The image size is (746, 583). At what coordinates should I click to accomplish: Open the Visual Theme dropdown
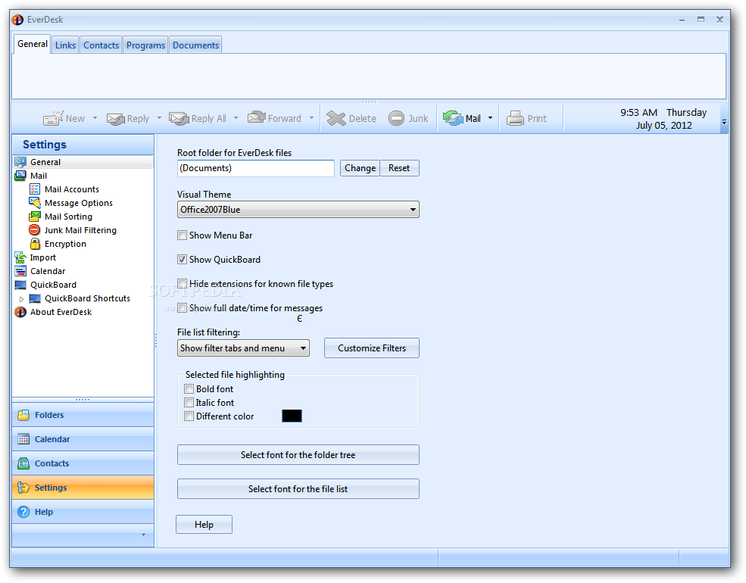[298, 209]
